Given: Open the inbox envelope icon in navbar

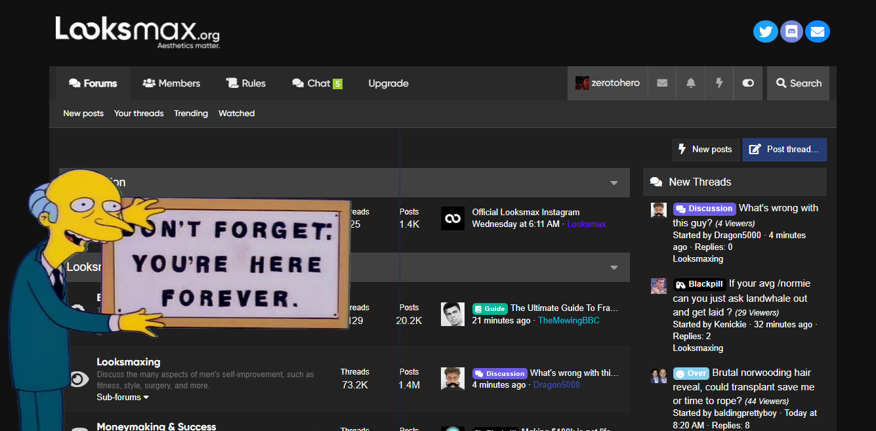Looking at the screenshot, I should coord(662,83).
